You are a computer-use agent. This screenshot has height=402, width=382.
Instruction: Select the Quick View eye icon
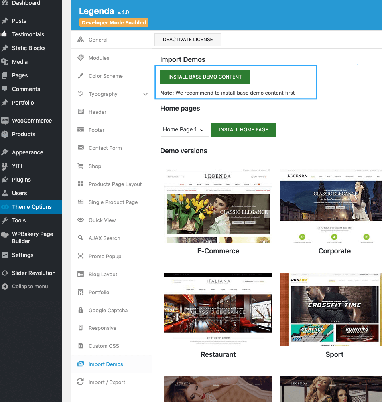pyautogui.click(x=81, y=220)
